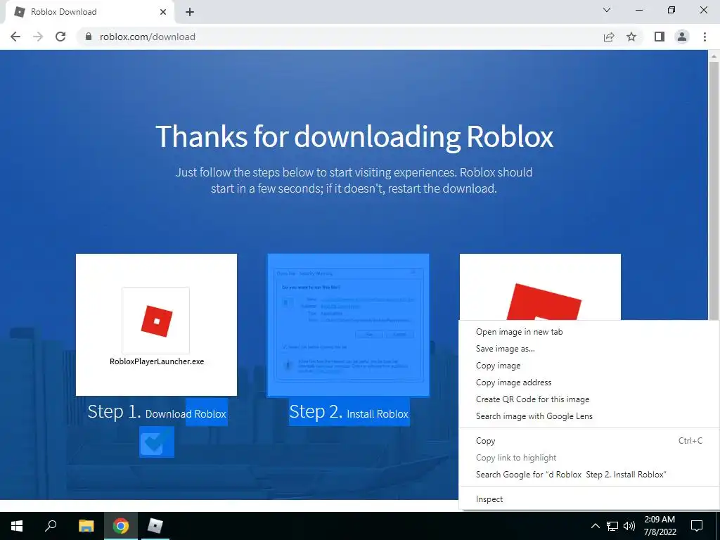Restore down the Chrome window
Screen dimensions: 720x540
coord(671,10)
